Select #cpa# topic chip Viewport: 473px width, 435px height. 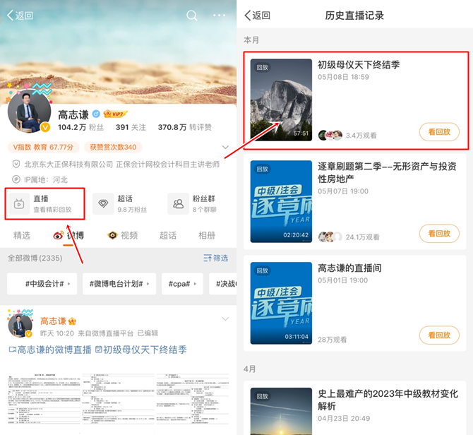pyautogui.click(x=182, y=284)
